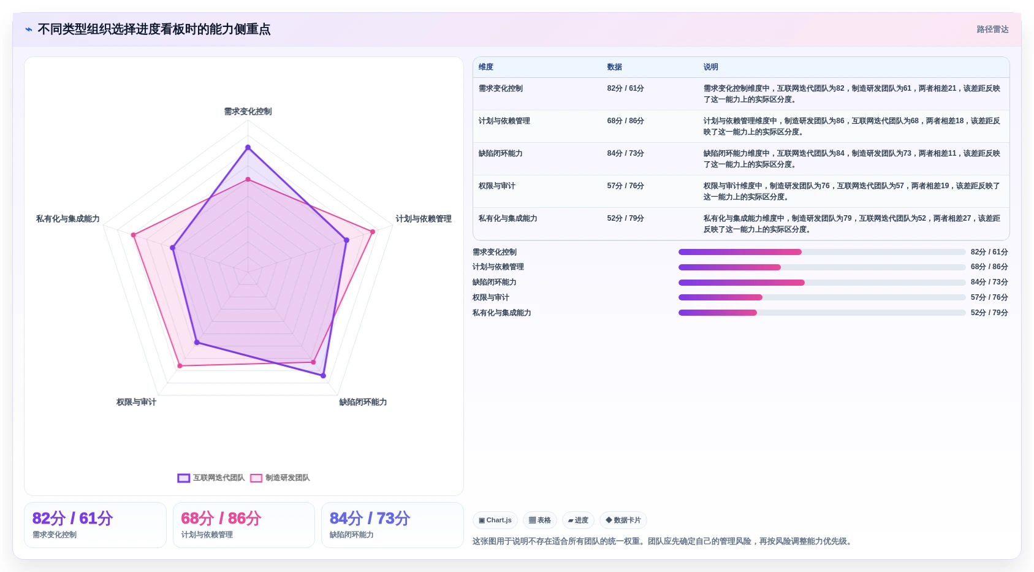Screen dimensions: 1034x572
Task: Select the 数据卡片 chip
Action: point(623,520)
